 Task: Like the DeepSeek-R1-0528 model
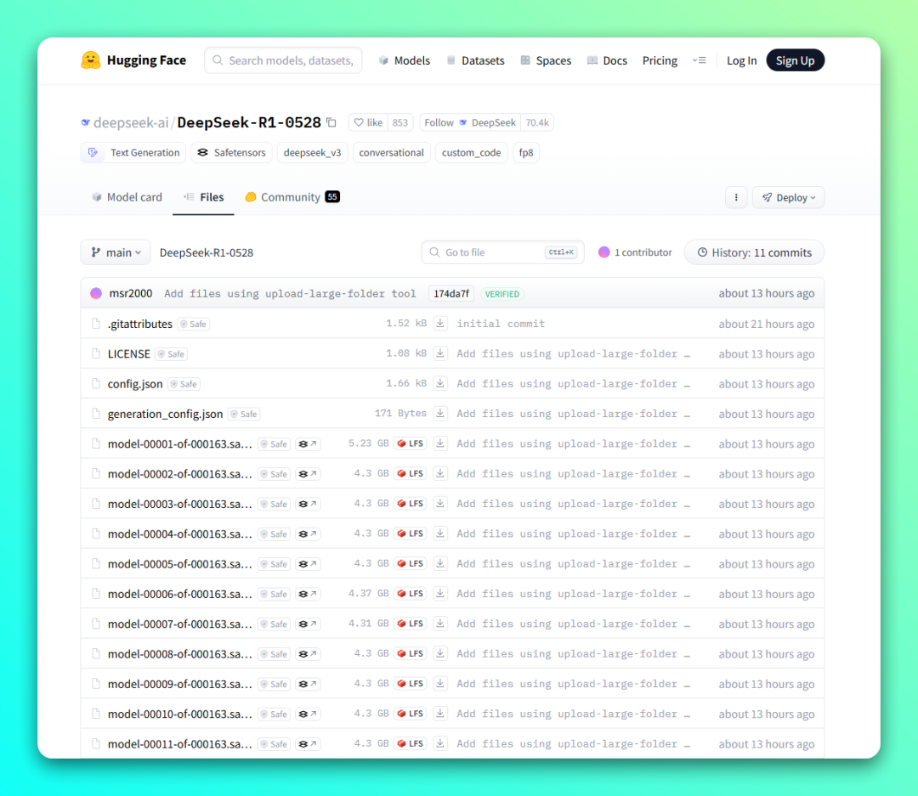(x=367, y=122)
